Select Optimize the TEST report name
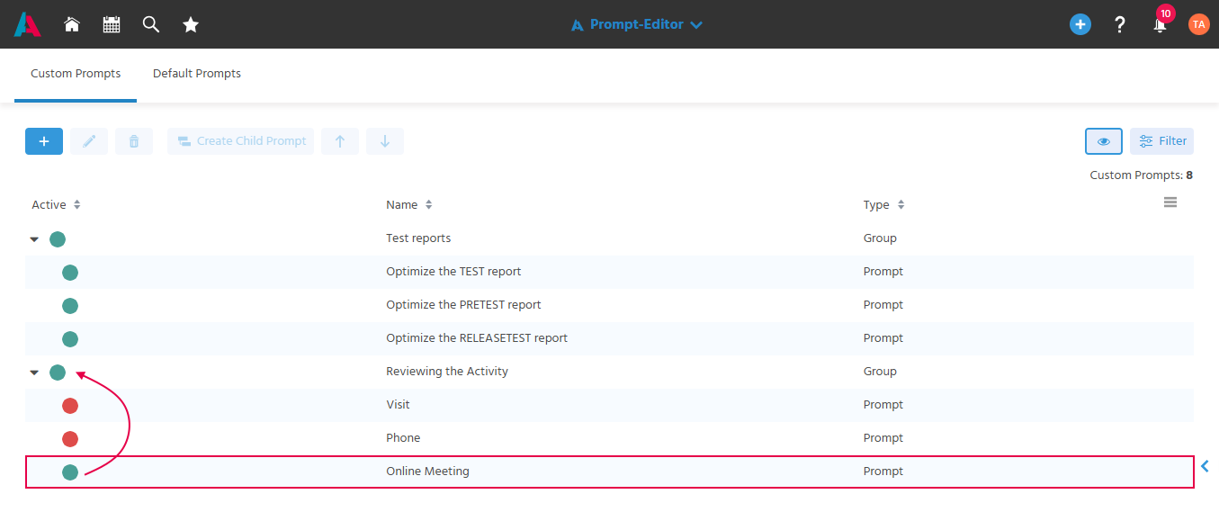Image resolution: width=1219 pixels, height=512 pixels. (x=453, y=272)
